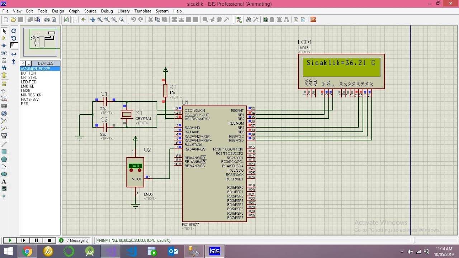The width and height of the screenshot is (459, 258).
Task: Zoom to view the entire sheet
Action: (x=114, y=20)
